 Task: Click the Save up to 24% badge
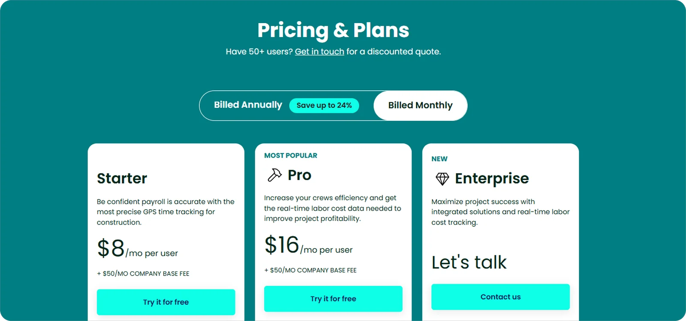[x=324, y=105]
